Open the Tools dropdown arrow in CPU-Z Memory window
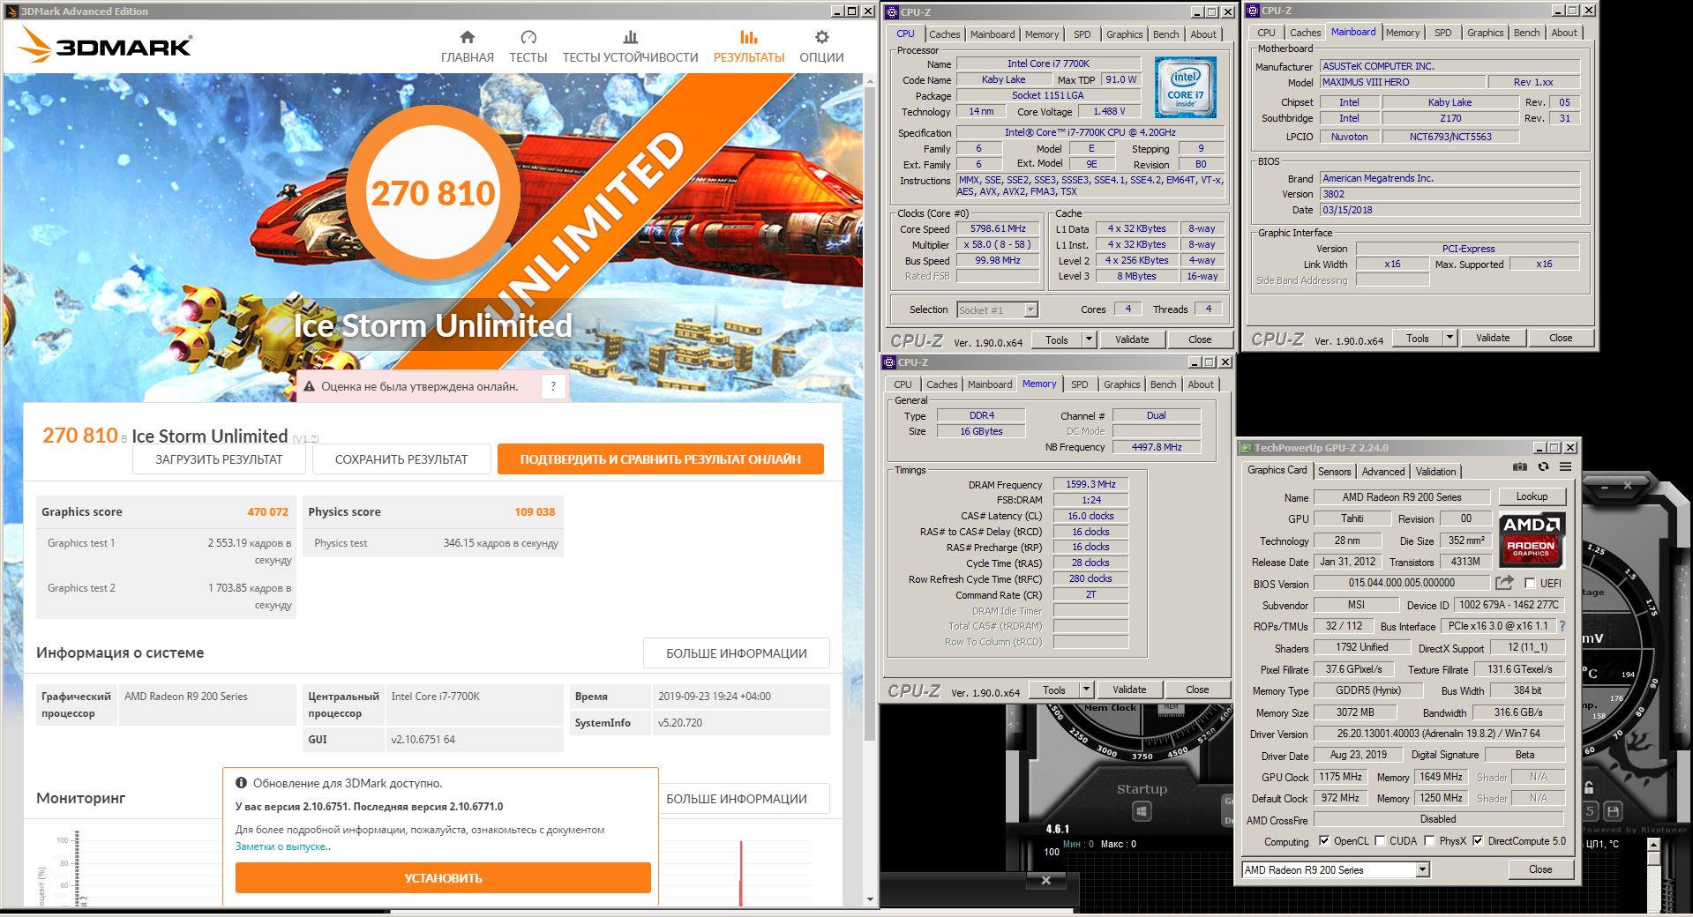The height and width of the screenshot is (917, 1693). 1086,690
